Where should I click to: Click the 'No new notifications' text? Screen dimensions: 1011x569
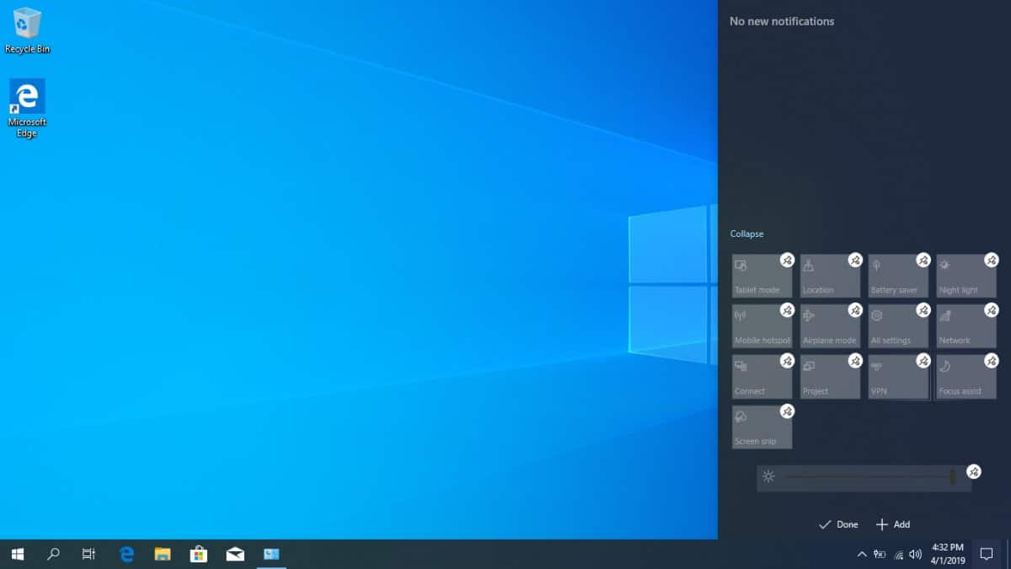pos(782,21)
